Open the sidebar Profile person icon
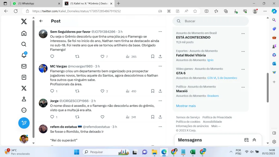This screenshot has width=279, height=157. 24,99
